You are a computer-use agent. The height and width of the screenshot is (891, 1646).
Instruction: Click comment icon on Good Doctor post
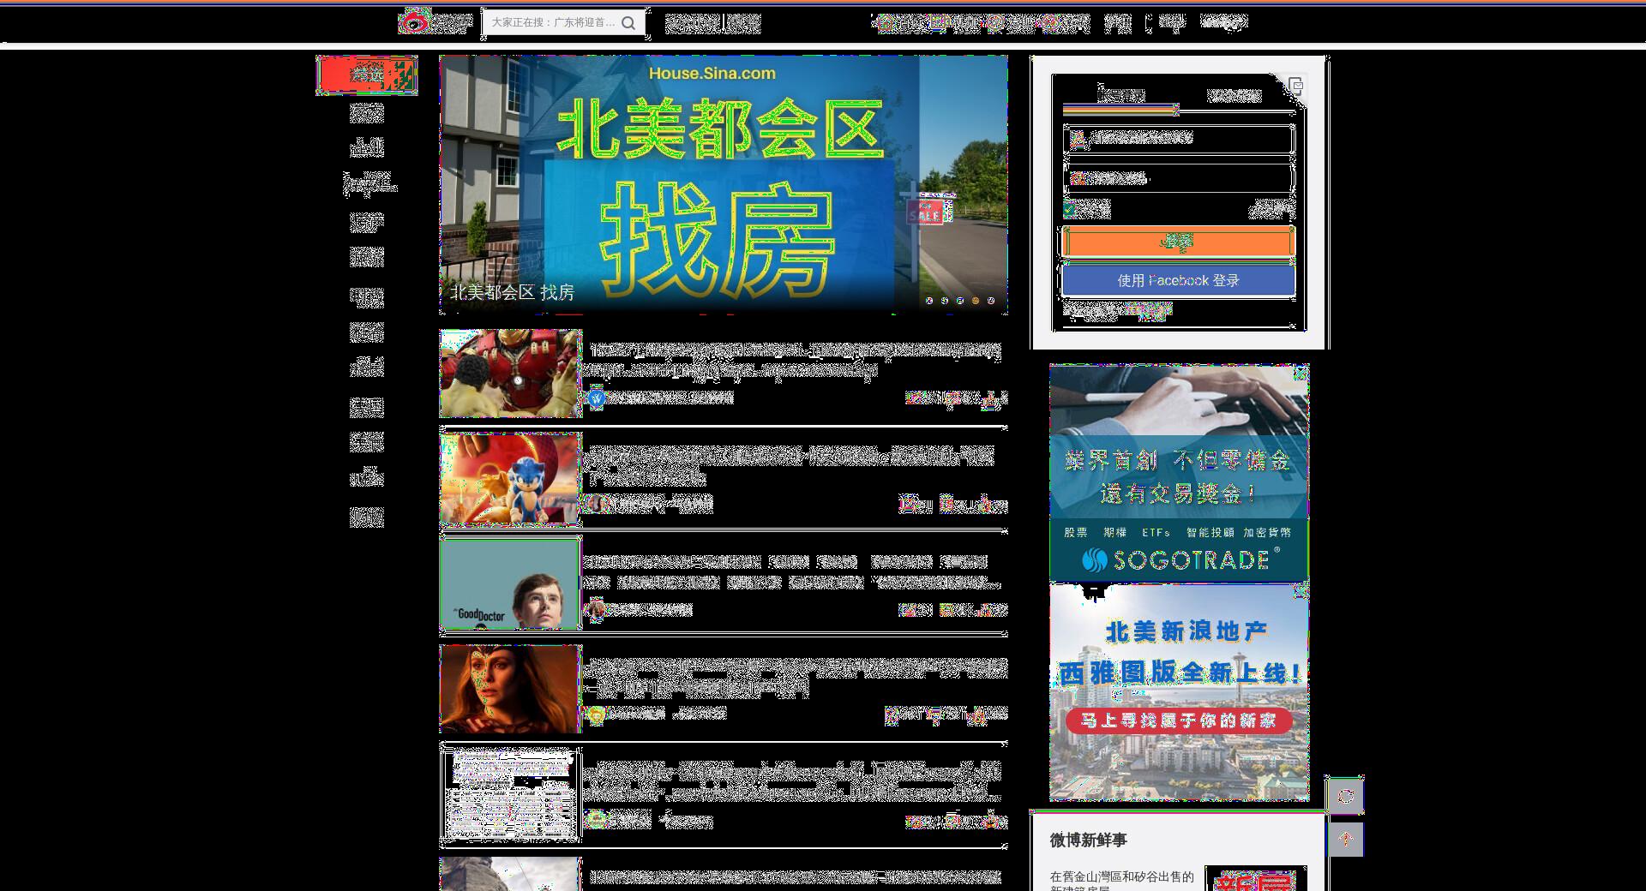click(x=946, y=610)
